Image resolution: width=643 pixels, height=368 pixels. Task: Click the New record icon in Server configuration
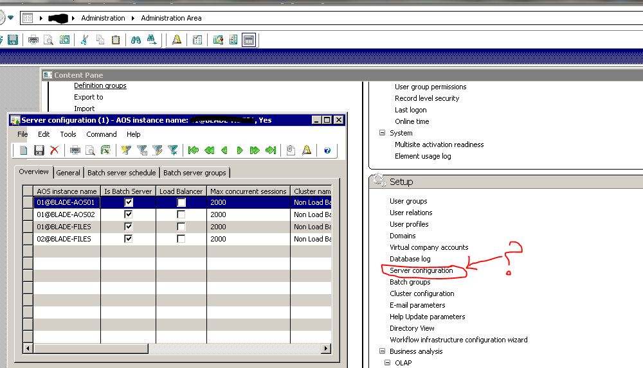(23, 150)
